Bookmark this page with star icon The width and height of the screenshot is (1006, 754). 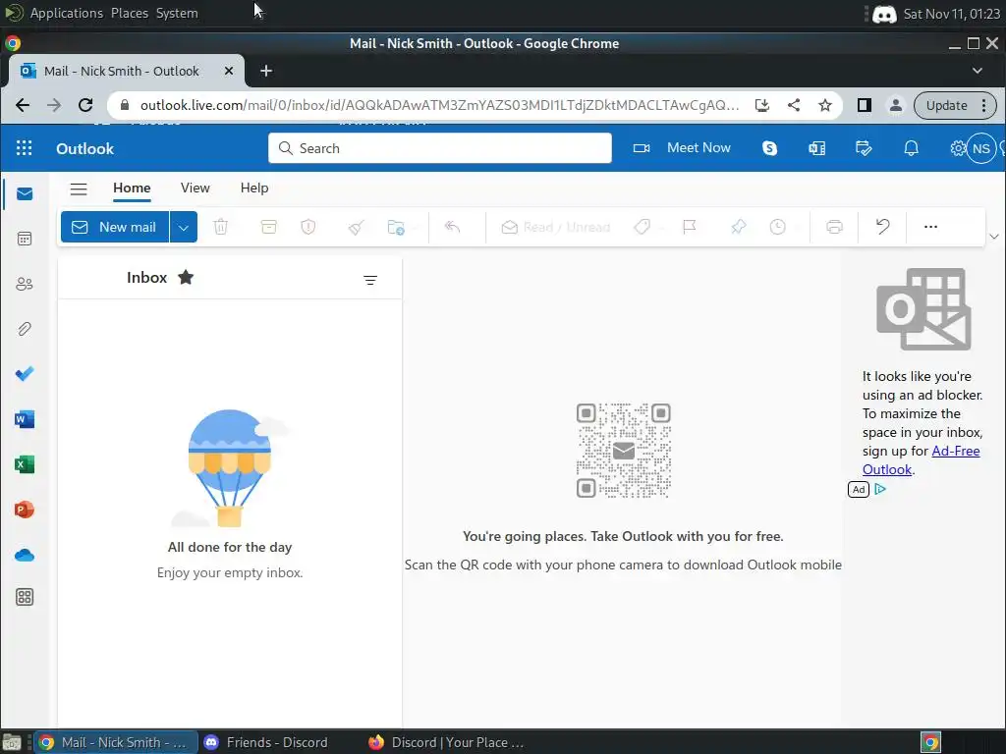point(825,105)
